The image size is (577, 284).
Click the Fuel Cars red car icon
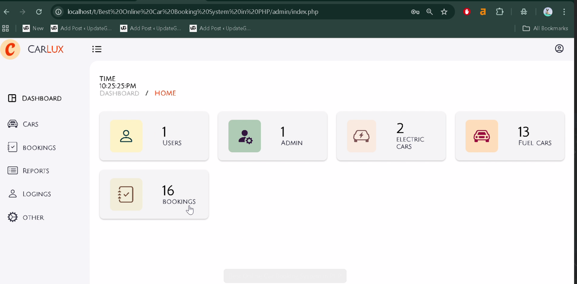click(x=482, y=136)
